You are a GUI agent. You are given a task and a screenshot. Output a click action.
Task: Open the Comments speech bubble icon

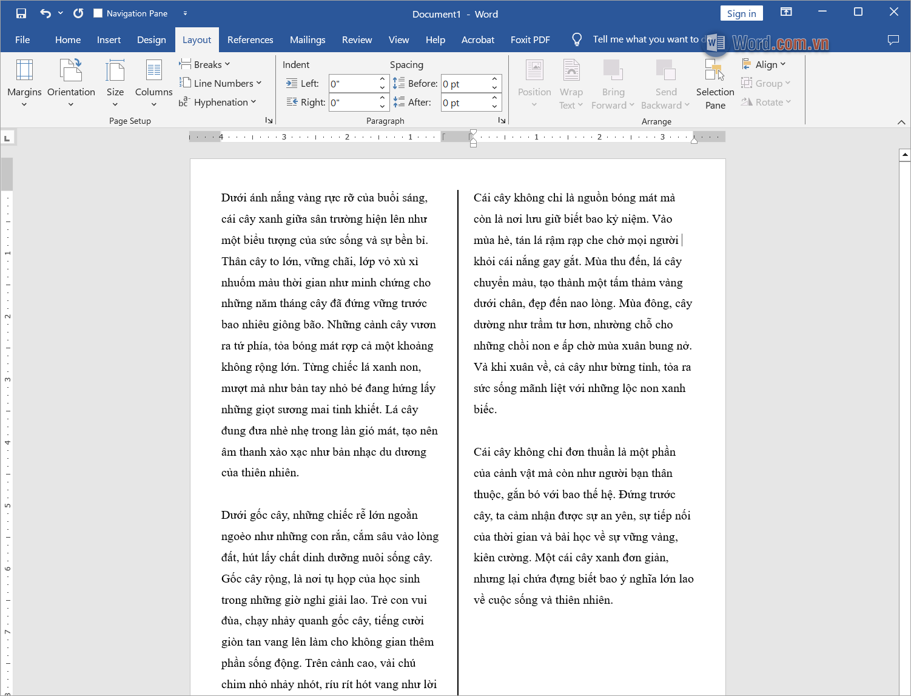pyautogui.click(x=893, y=39)
